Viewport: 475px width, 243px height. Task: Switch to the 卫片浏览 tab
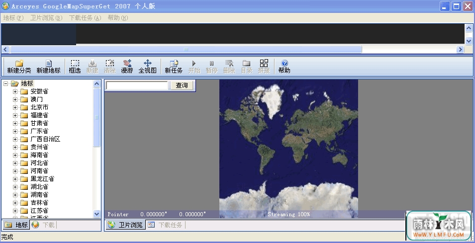[x=125, y=225]
